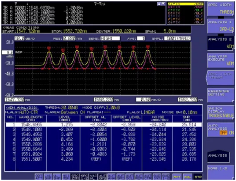
Task: Open the PARAMETER SETTING softkey
Action: point(221,95)
